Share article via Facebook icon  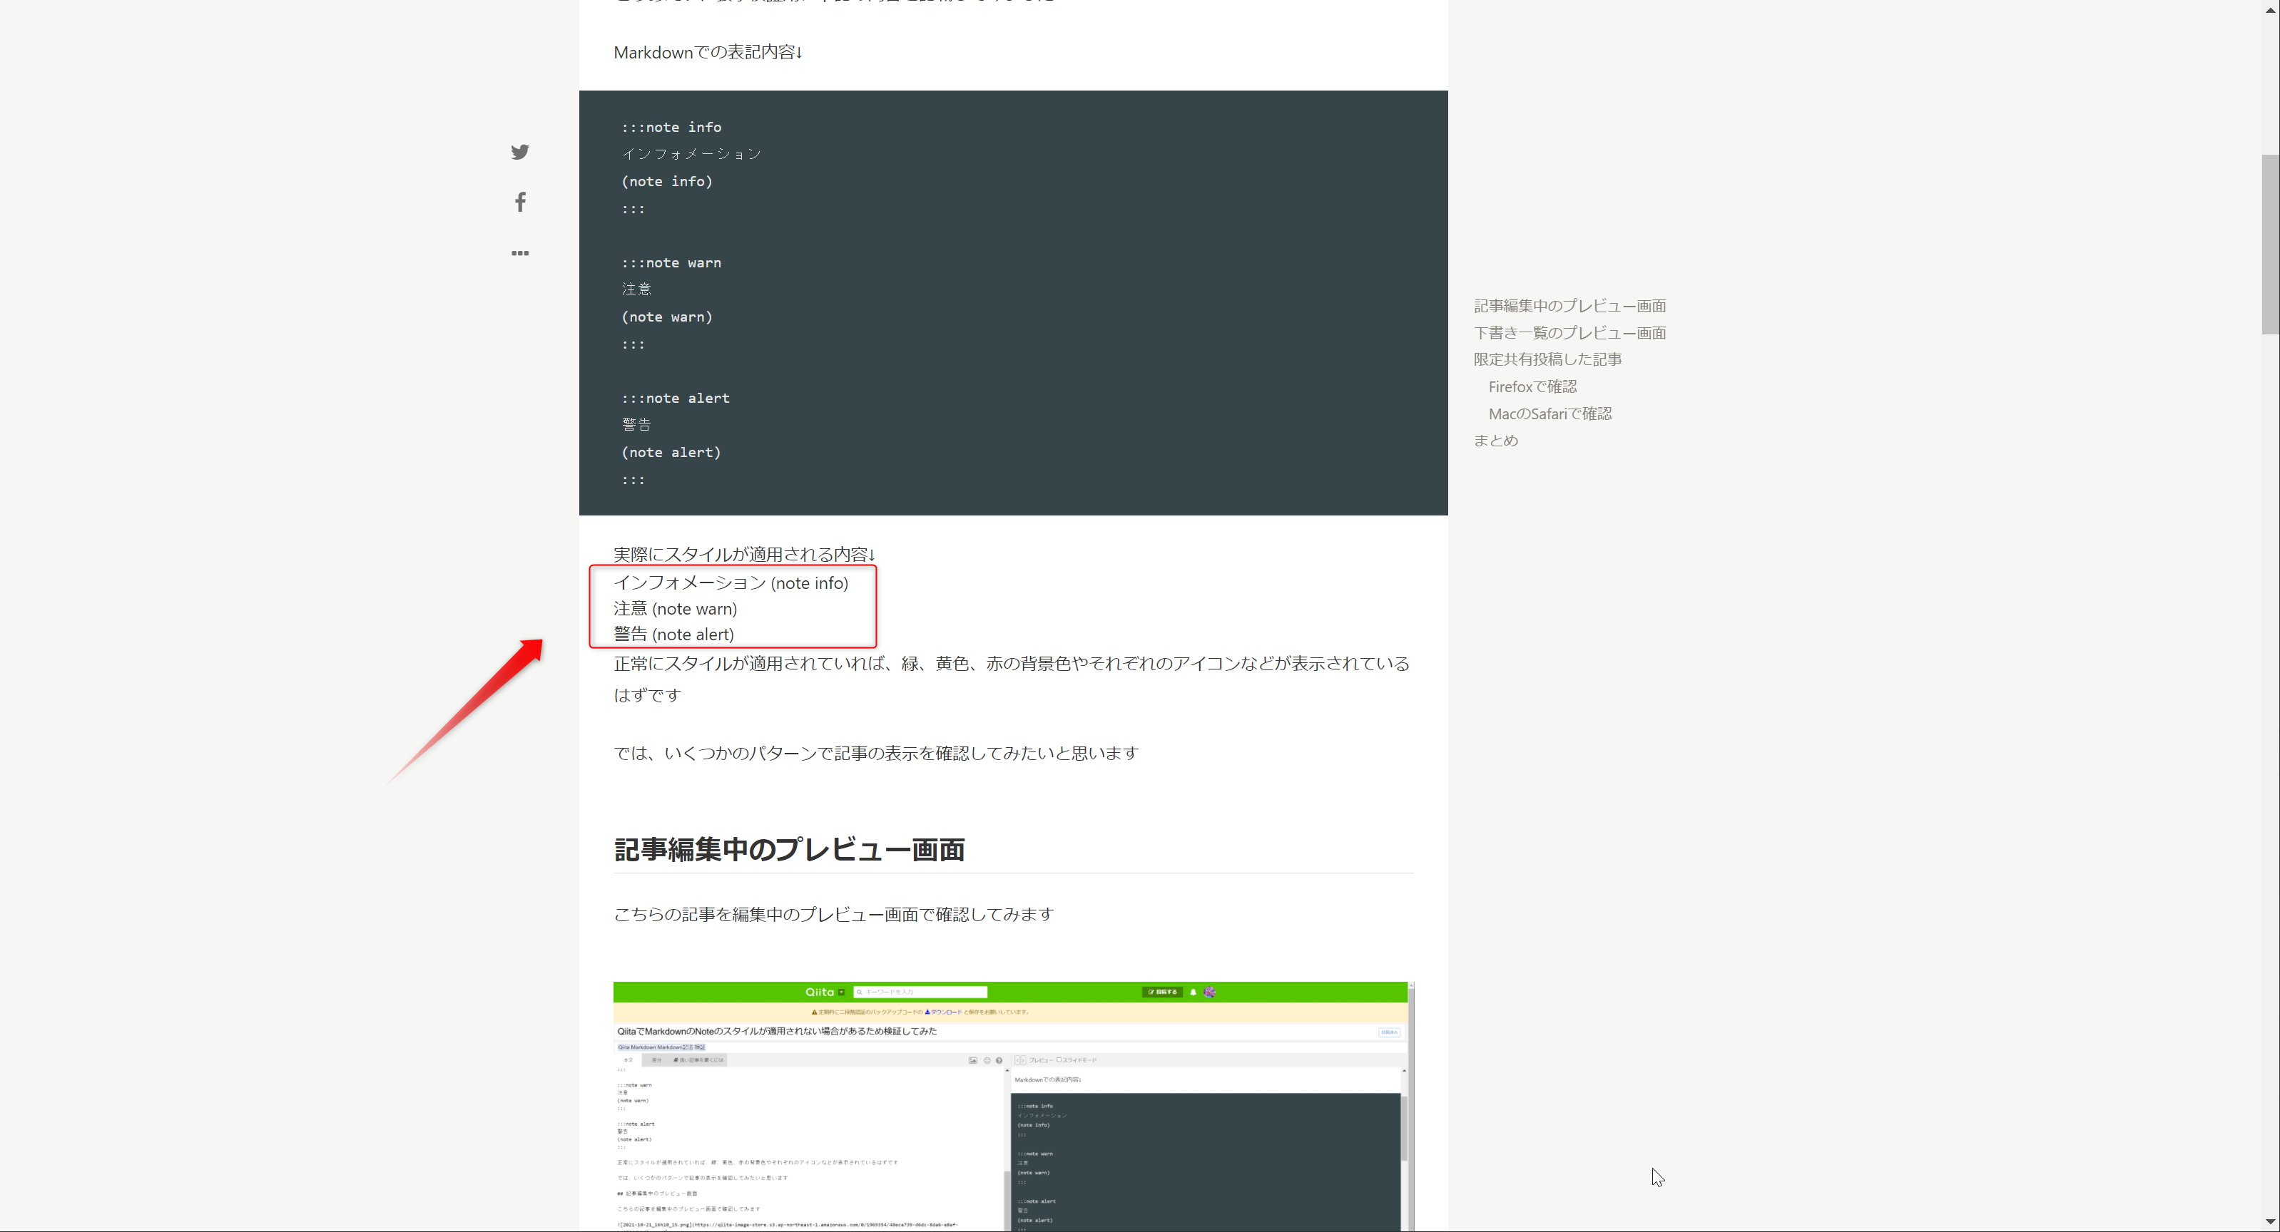tap(519, 202)
